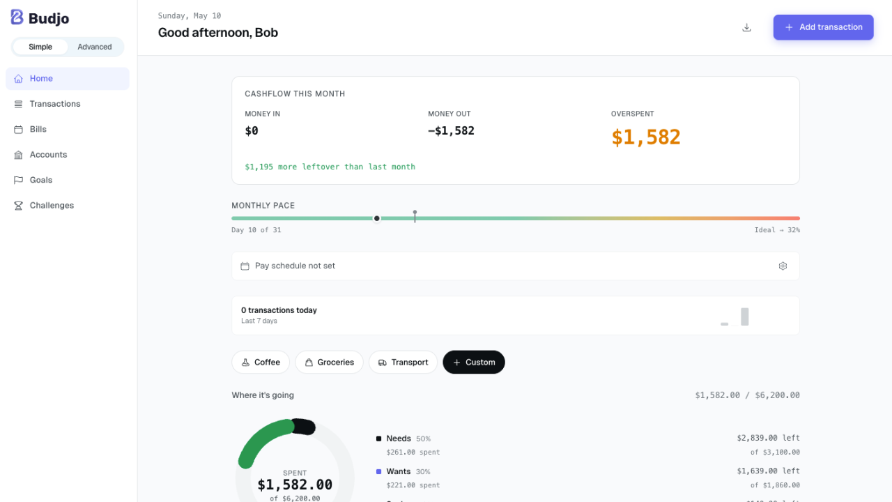Open the Goals page

(x=68, y=180)
